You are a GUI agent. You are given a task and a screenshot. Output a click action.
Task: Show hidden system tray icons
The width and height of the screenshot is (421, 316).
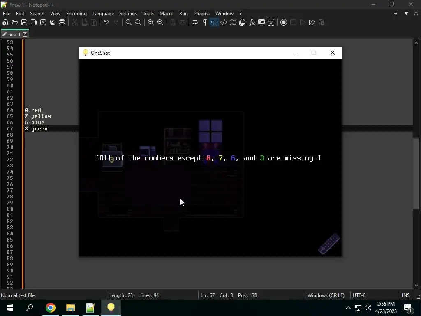click(x=348, y=308)
